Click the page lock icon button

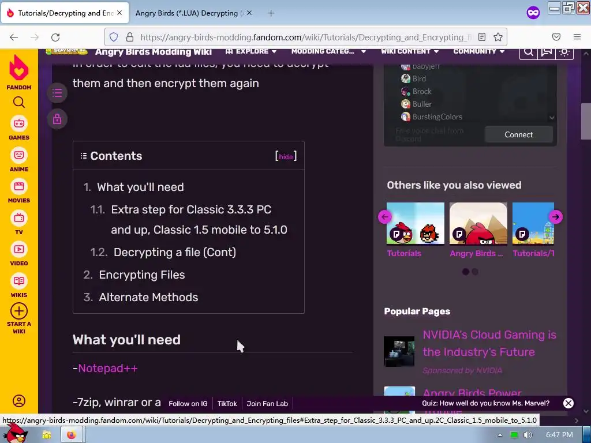point(57,119)
